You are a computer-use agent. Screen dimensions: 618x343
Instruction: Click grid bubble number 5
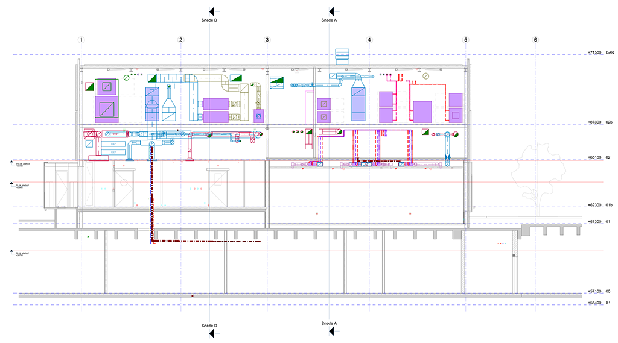tap(465, 40)
